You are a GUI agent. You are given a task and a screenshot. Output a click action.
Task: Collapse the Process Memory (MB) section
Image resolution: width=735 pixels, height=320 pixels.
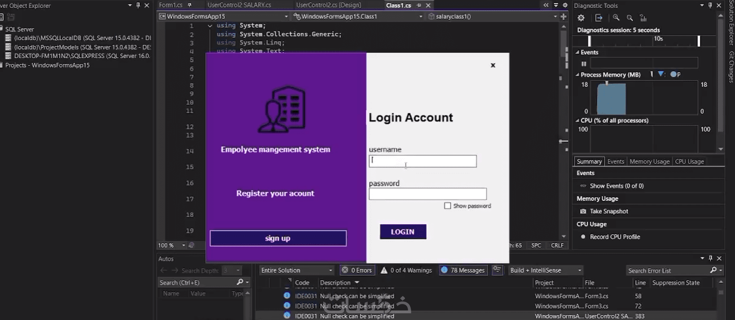pyautogui.click(x=577, y=75)
